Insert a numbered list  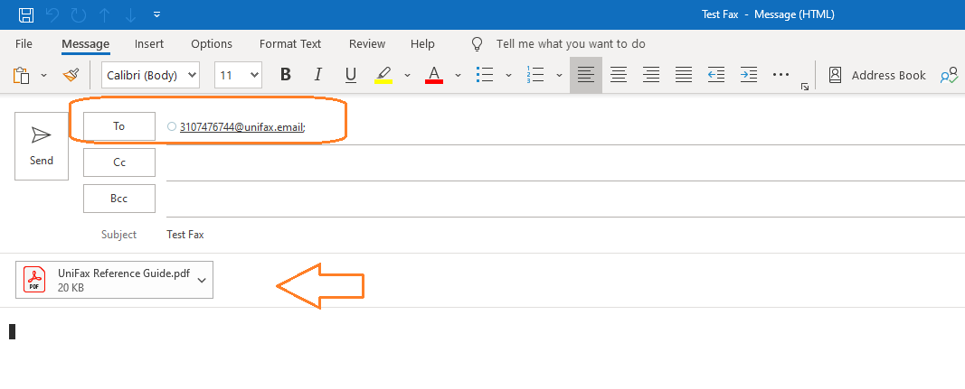[535, 75]
